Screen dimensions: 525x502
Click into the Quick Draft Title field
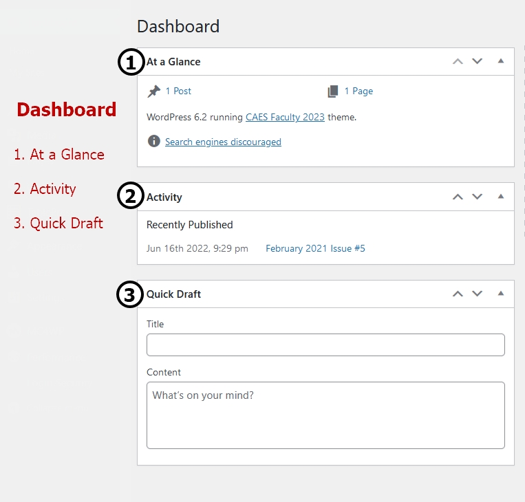tap(325, 345)
